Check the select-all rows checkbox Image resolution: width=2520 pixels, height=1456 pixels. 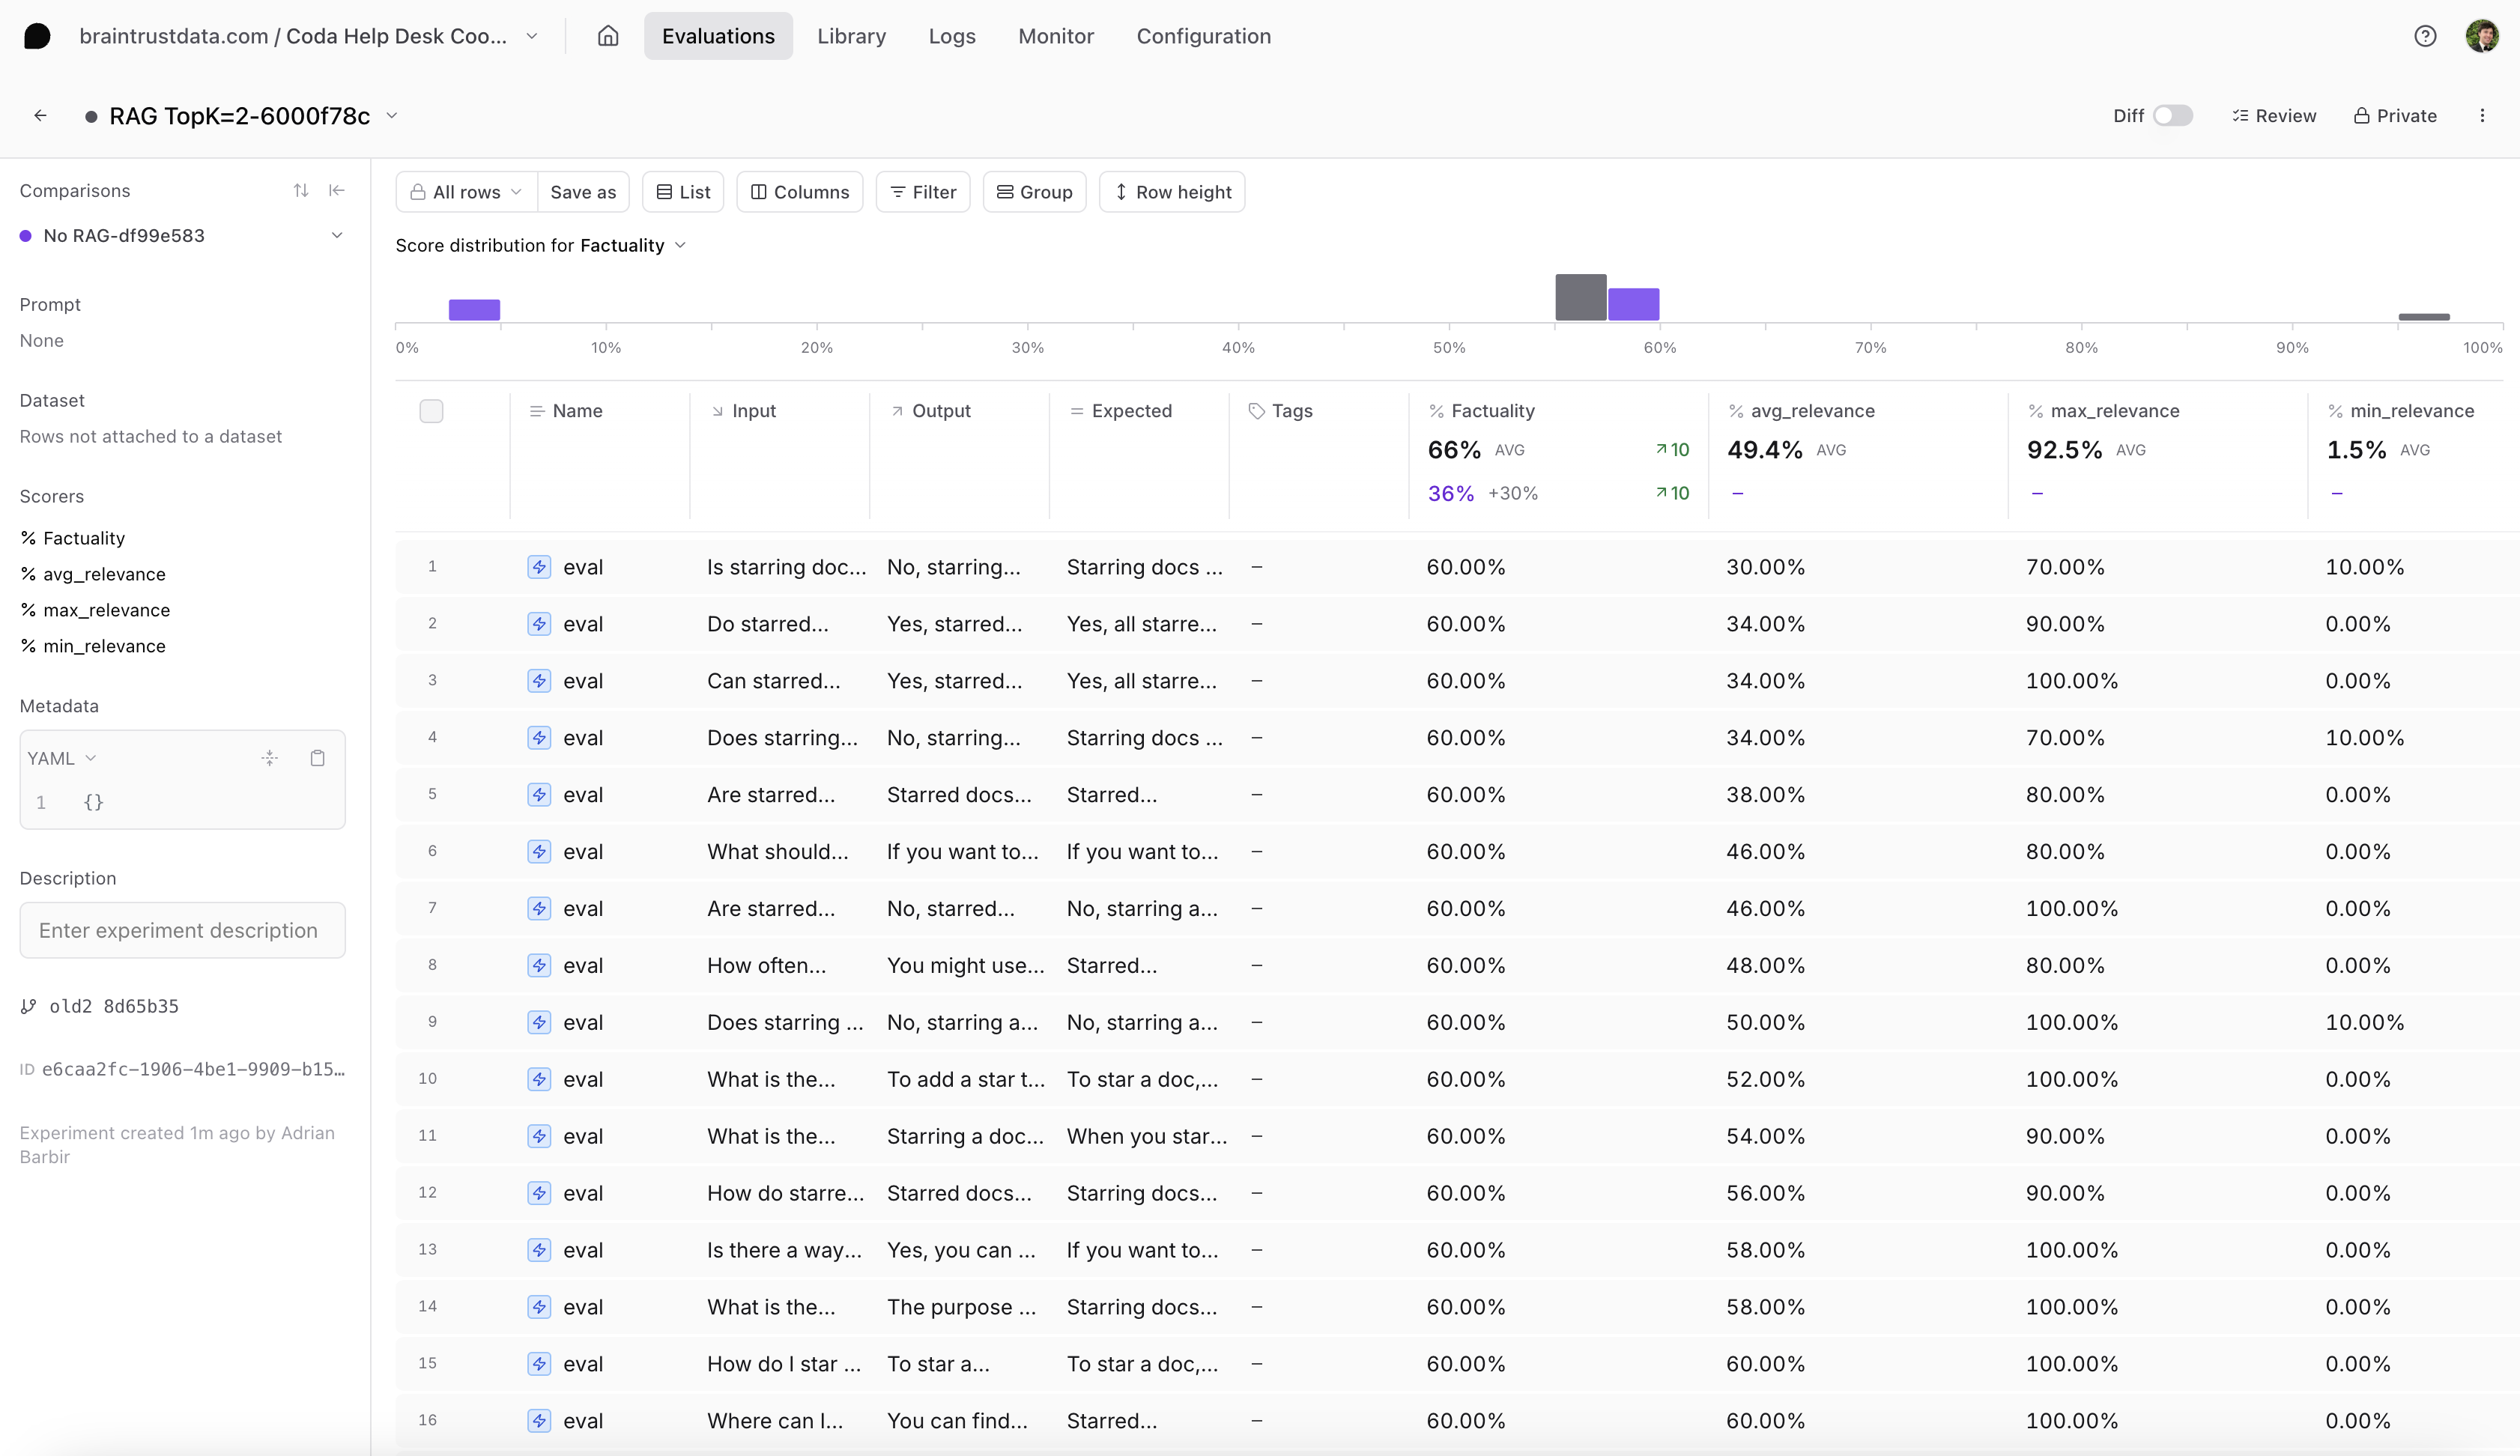[x=431, y=411]
